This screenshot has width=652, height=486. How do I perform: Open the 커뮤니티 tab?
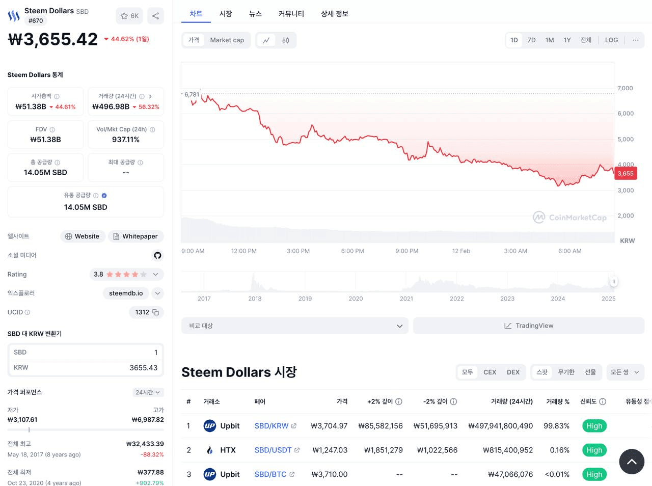(x=291, y=14)
